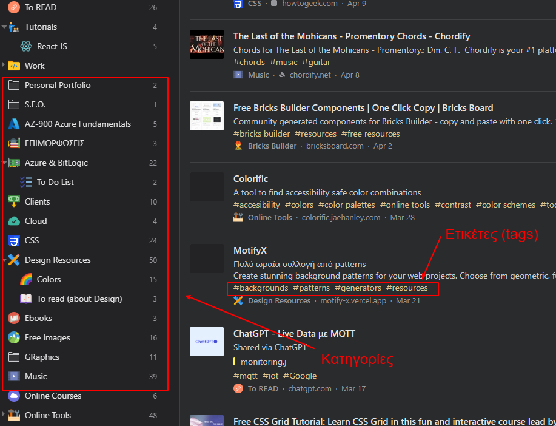
Task: Click the CSS shield icon in sidebar
Action: (14, 240)
